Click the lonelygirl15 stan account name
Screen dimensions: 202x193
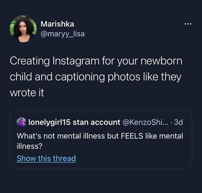click(x=74, y=122)
